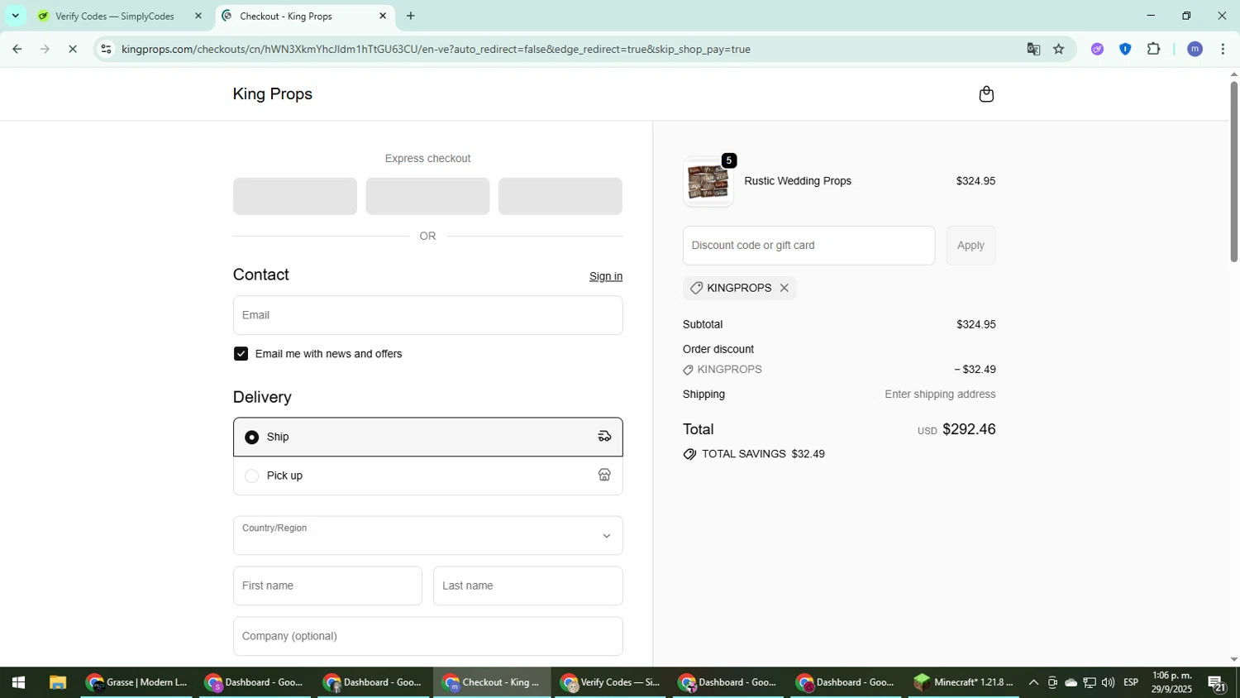Click the Rustic Wedding Props thumbnail
The width and height of the screenshot is (1240, 698).
708,182
